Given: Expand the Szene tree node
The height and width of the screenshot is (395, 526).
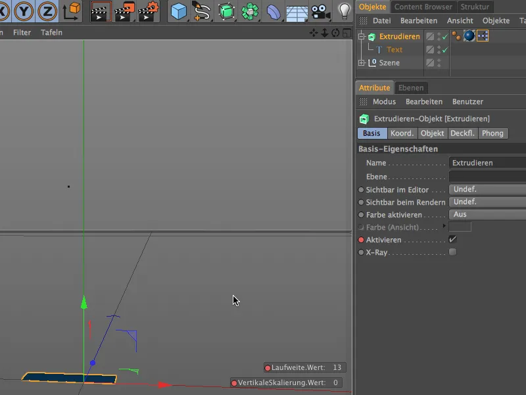Looking at the screenshot, I should (361, 63).
